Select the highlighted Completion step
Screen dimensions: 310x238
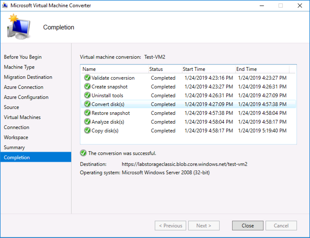point(36,157)
